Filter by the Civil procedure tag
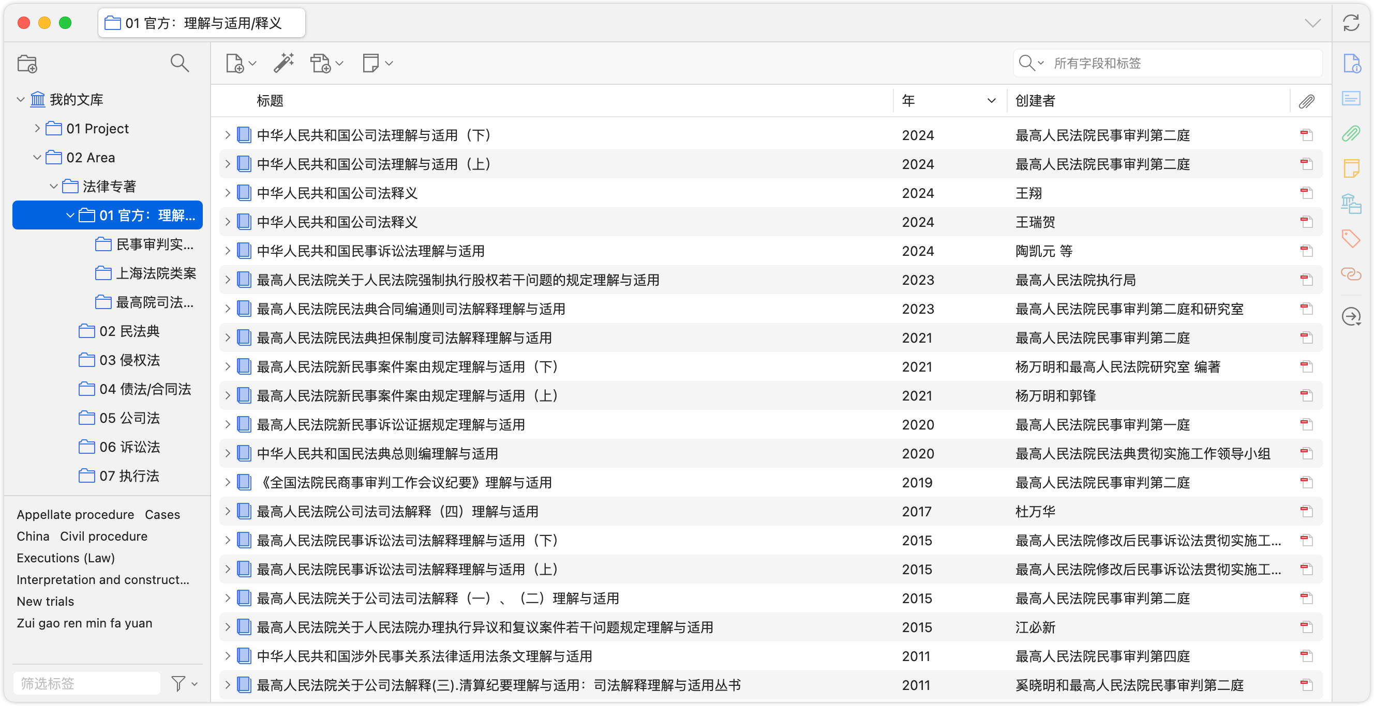 click(103, 536)
